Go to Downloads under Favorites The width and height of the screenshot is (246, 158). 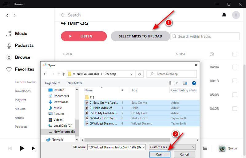pyautogui.click(x=22, y=91)
